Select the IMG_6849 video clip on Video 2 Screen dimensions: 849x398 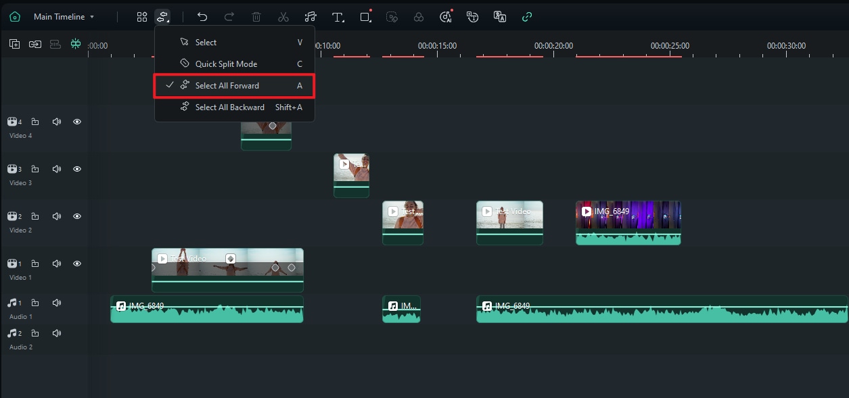click(x=628, y=222)
